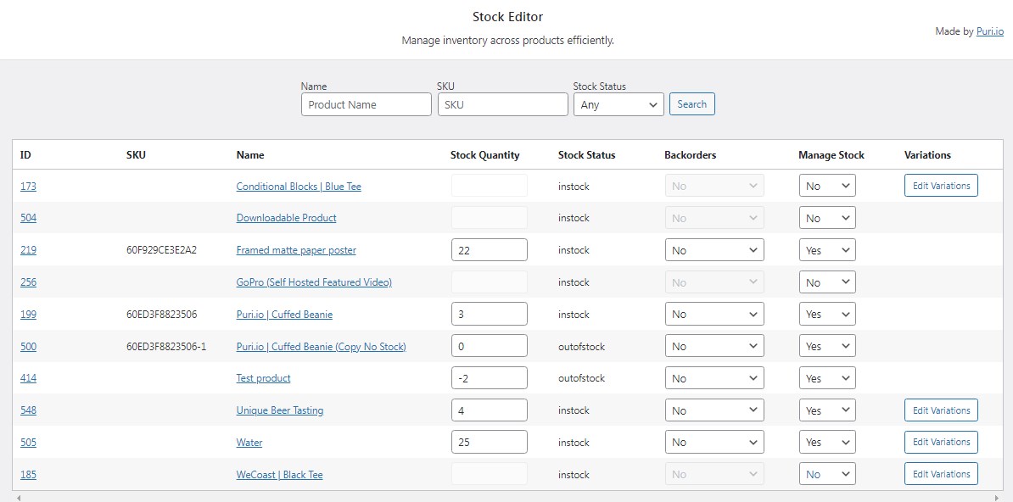The height and width of the screenshot is (502, 1013).
Task: Open Backorders dropdown for Water
Action: pyautogui.click(x=714, y=442)
